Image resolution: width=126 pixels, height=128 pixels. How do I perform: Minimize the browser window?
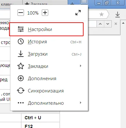click(98, 3)
